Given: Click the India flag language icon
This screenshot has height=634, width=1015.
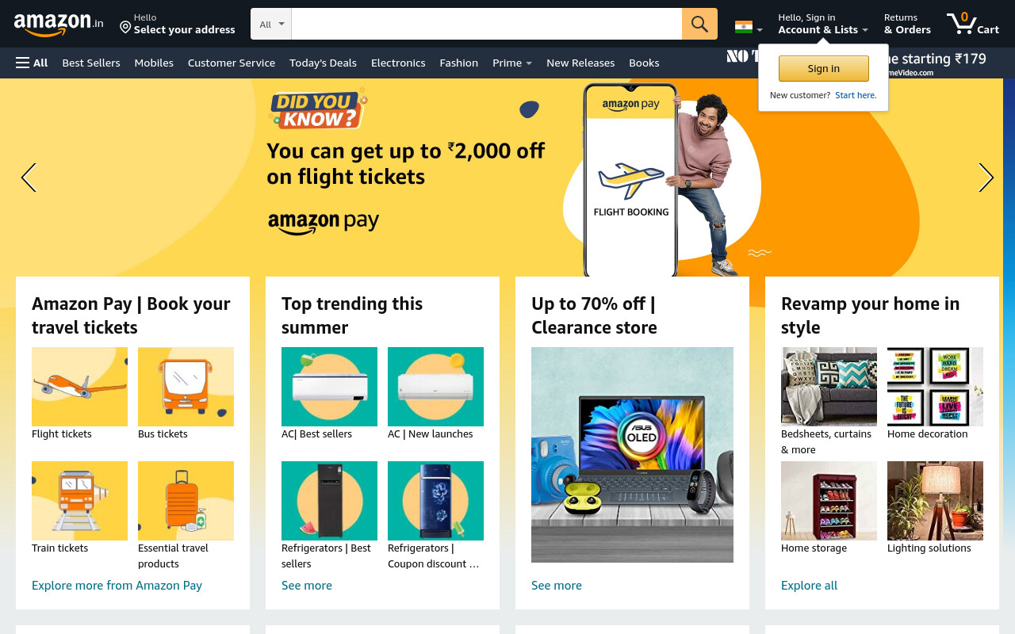Looking at the screenshot, I should pyautogui.click(x=743, y=27).
